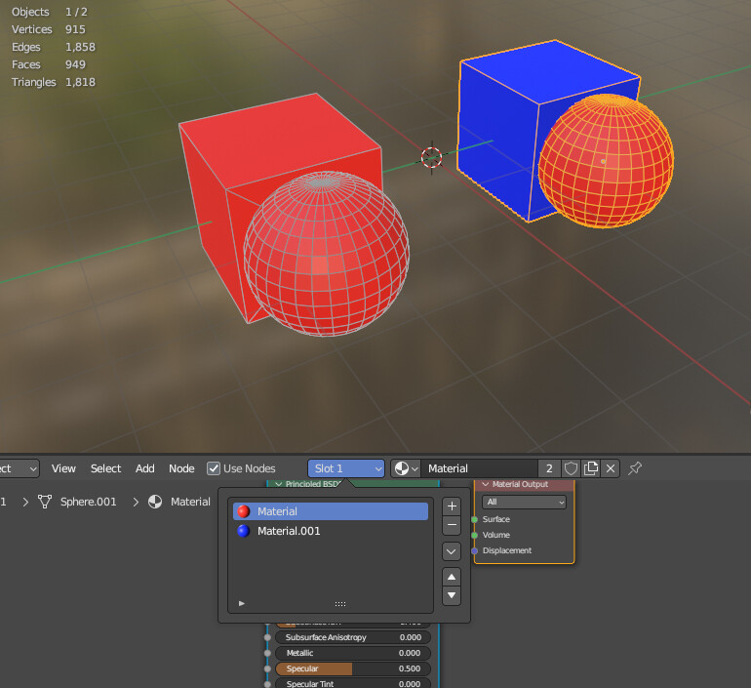Click the Material name field

[480, 468]
